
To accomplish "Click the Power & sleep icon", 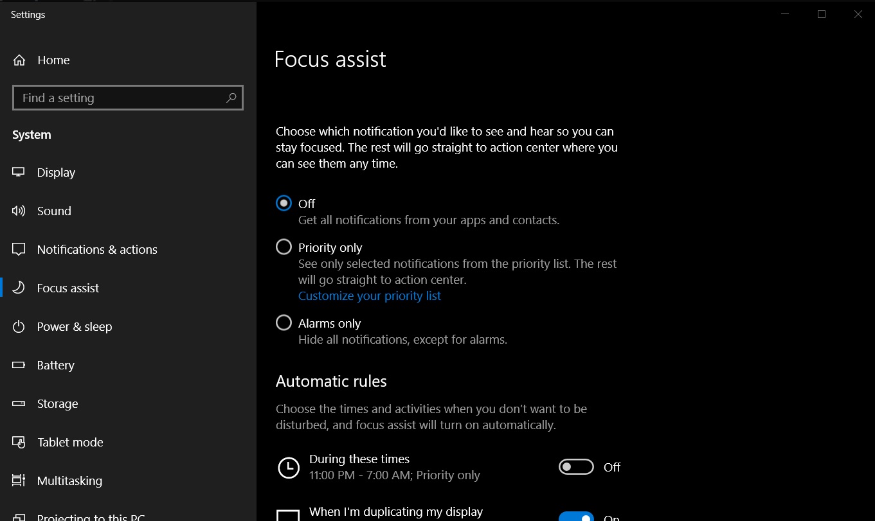I will coord(19,326).
